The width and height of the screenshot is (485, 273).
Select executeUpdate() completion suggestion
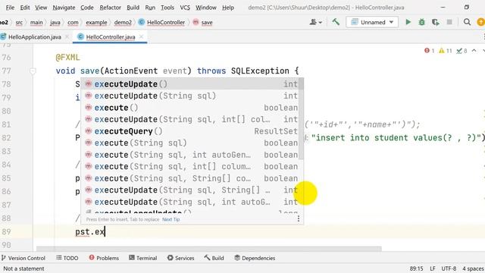190,84
